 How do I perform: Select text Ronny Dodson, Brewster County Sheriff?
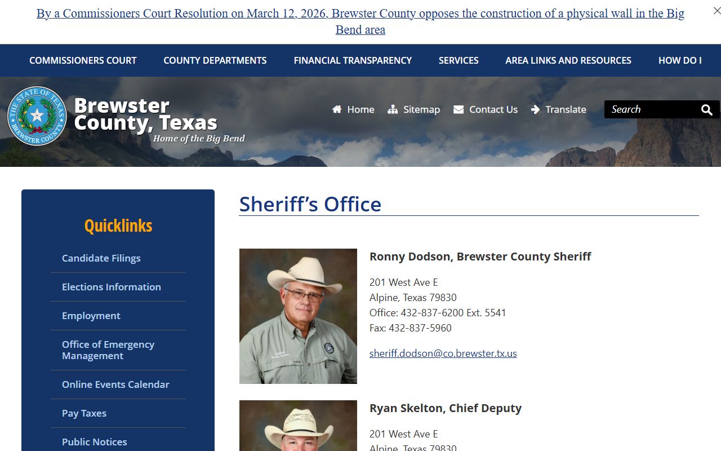pos(480,257)
